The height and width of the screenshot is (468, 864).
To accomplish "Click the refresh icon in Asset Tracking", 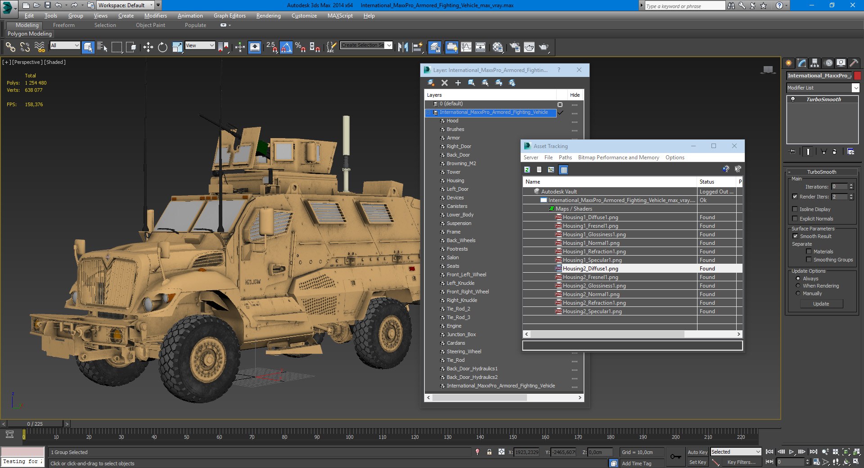I will [527, 170].
